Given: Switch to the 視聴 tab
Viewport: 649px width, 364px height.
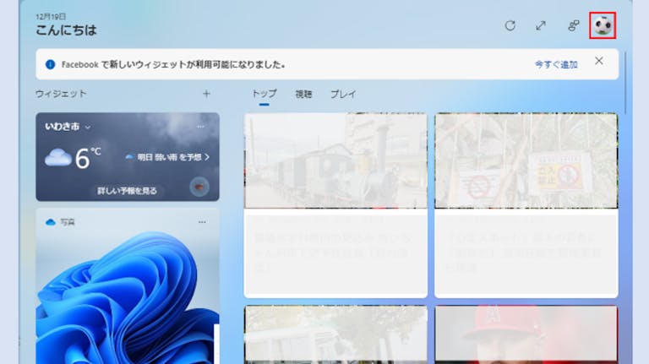Looking at the screenshot, I should click(x=303, y=94).
